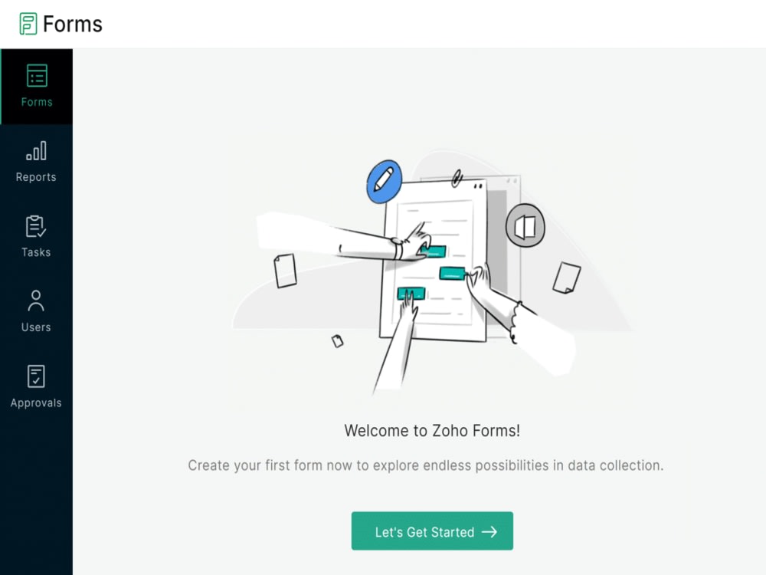This screenshot has height=575, width=766.
Task: Click the highlighted Forms navigation item
Action: [36, 86]
